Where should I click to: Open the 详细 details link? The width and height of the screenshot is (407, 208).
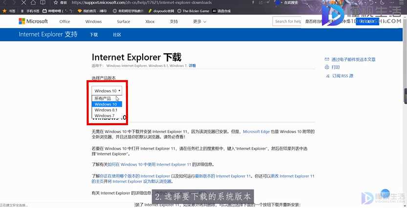pos(192,66)
